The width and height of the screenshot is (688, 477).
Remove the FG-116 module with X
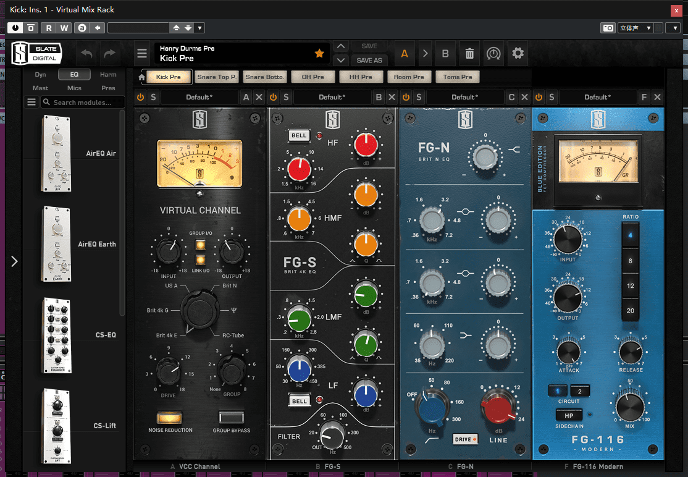pos(657,98)
